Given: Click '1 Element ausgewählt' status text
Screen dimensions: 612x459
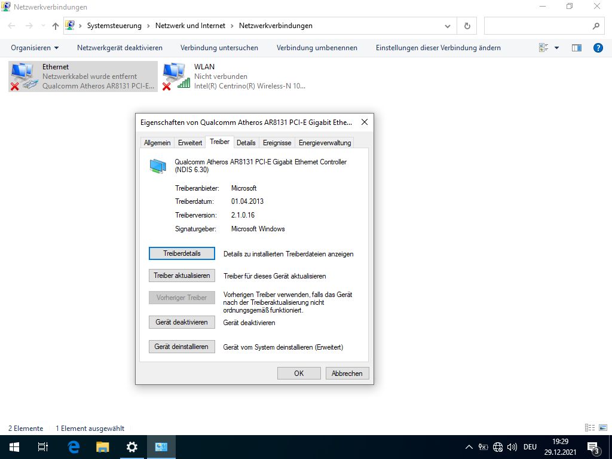Looking at the screenshot, I should [x=90, y=428].
